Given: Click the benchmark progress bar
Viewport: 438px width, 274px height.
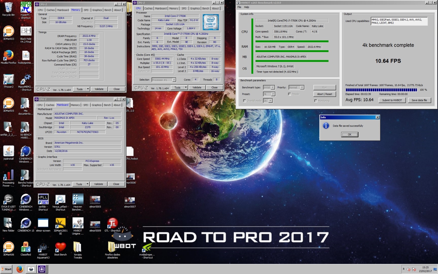Looking at the screenshot, I should click(381, 90).
